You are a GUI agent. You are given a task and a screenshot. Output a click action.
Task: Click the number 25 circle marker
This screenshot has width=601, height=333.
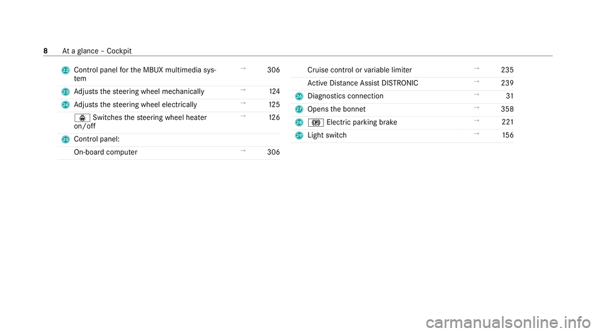[x=66, y=139]
